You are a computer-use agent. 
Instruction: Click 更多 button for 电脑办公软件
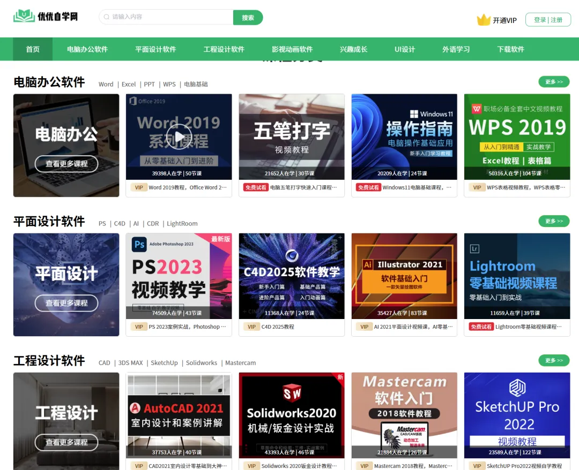[x=554, y=81]
